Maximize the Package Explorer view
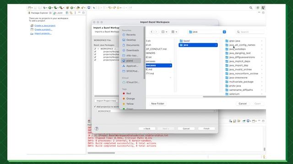The width and height of the screenshot is (293, 164). click(x=83, y=13)
